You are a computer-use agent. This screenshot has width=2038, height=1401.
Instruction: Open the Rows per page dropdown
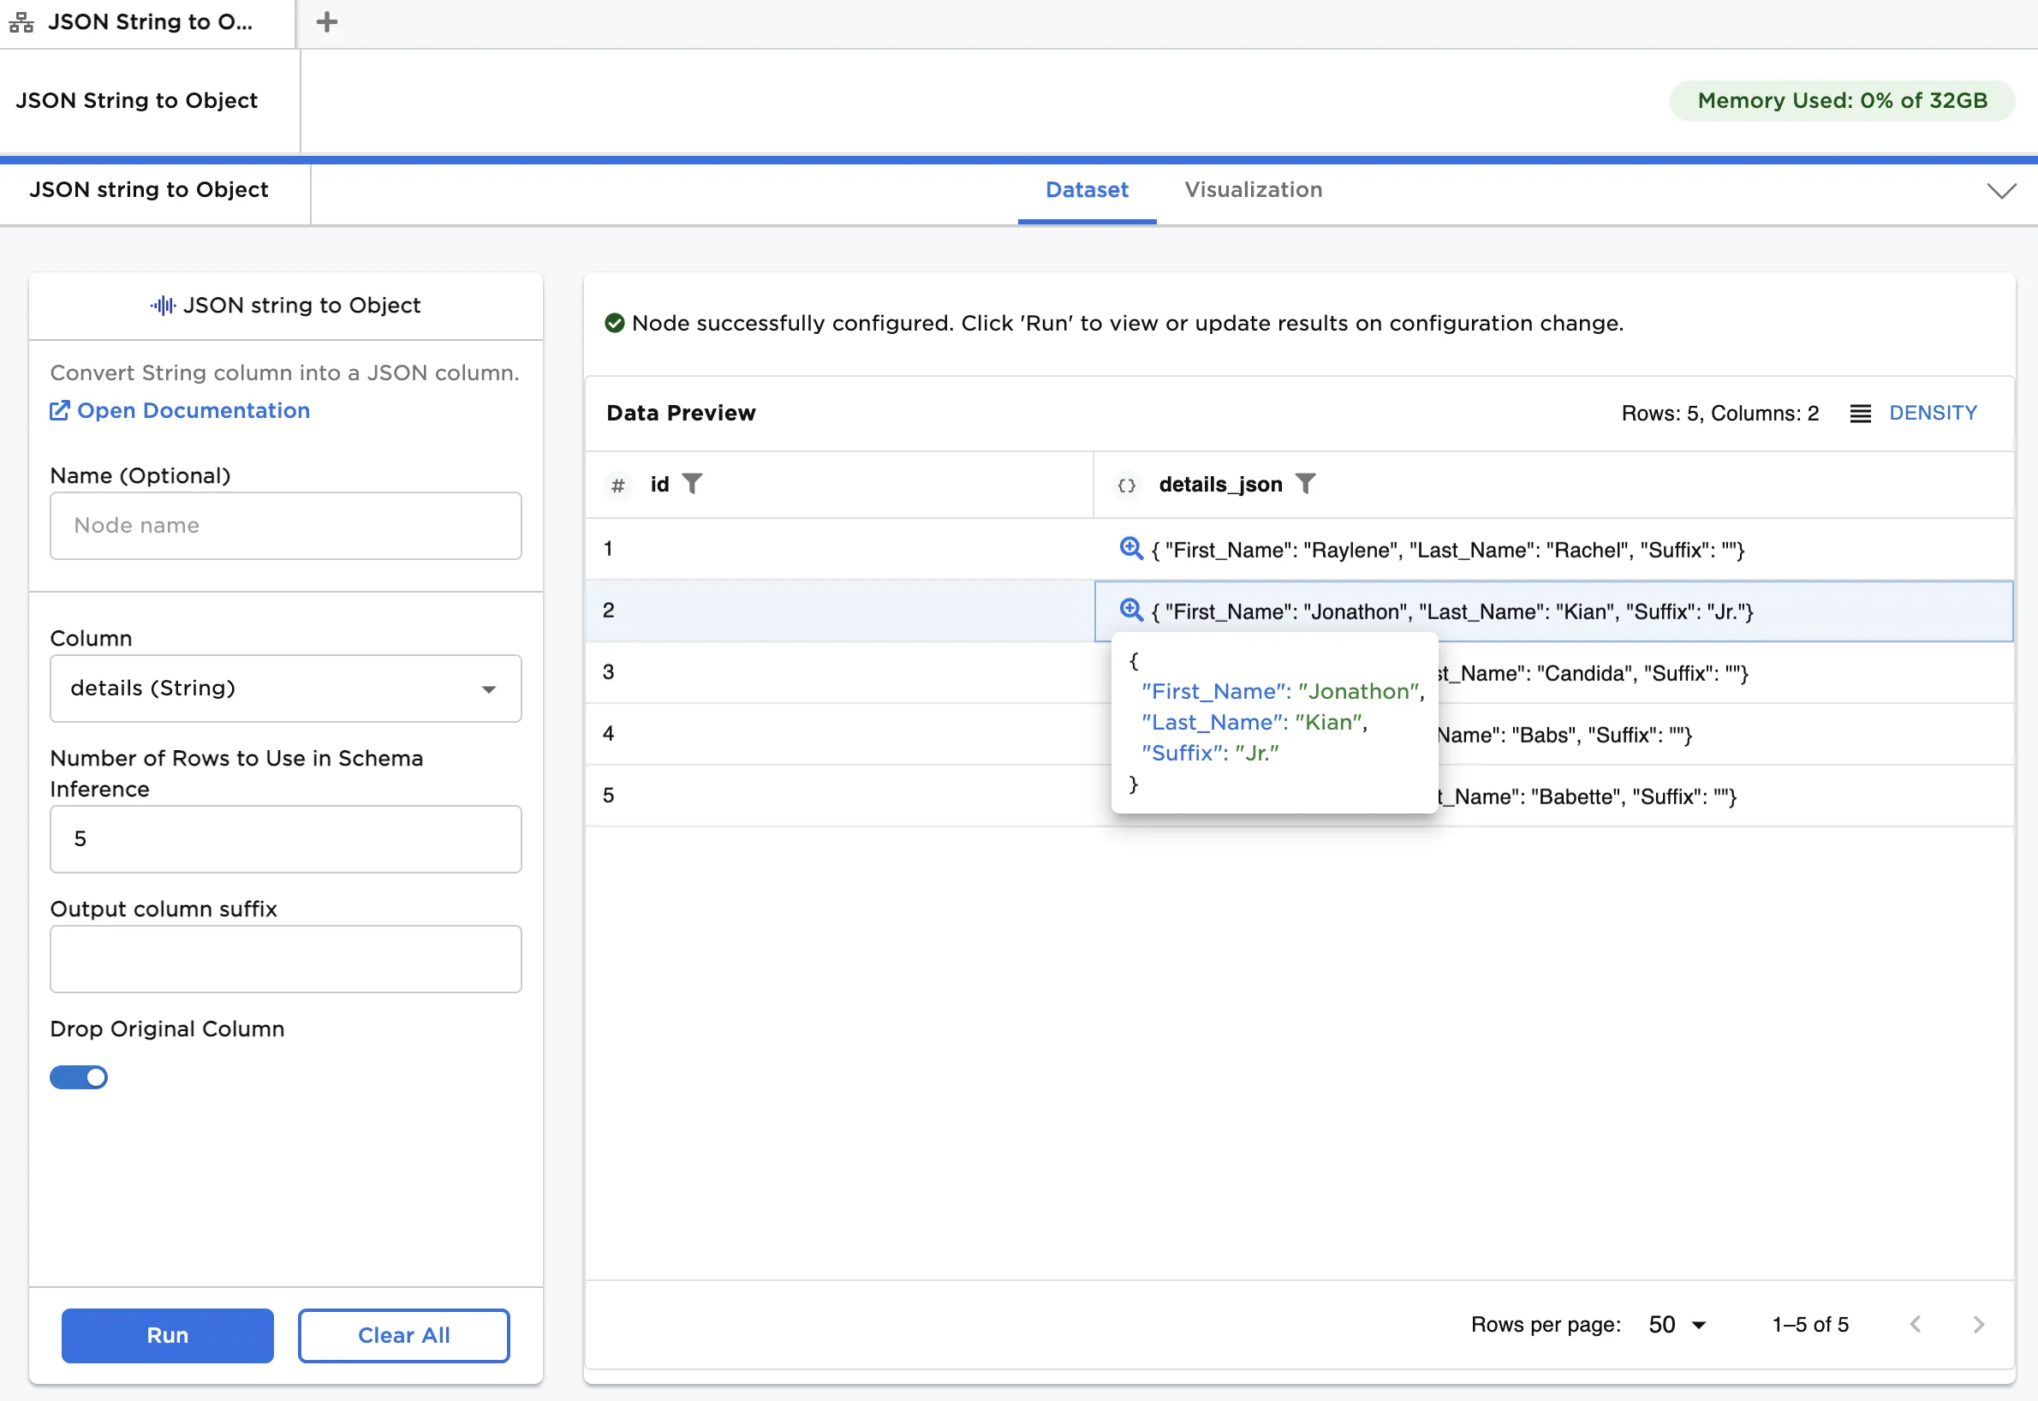click(x=1677, y=1324)
